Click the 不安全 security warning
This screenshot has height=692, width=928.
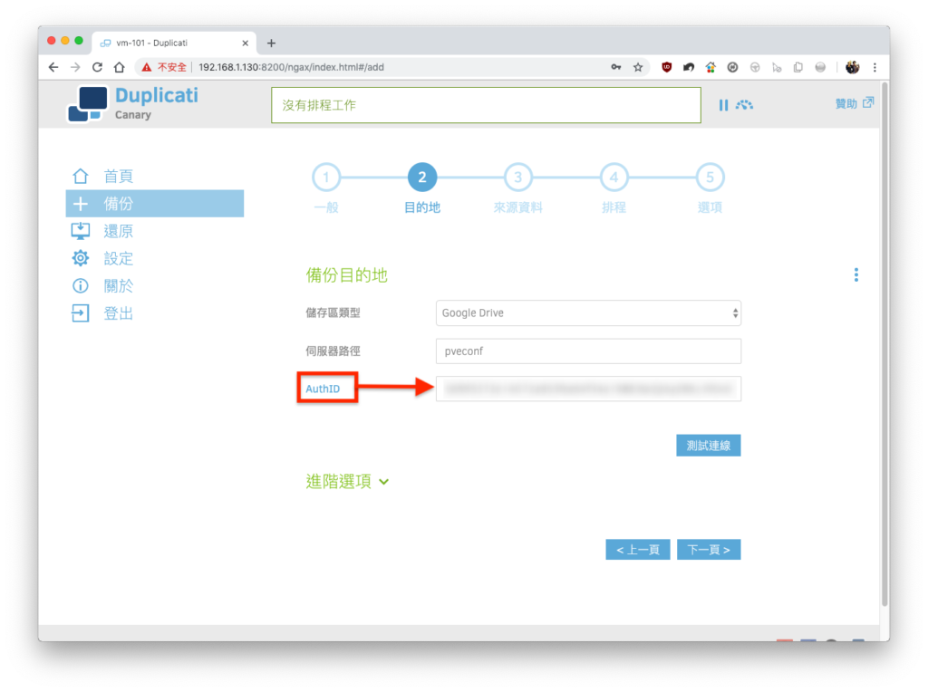[165, 67]
